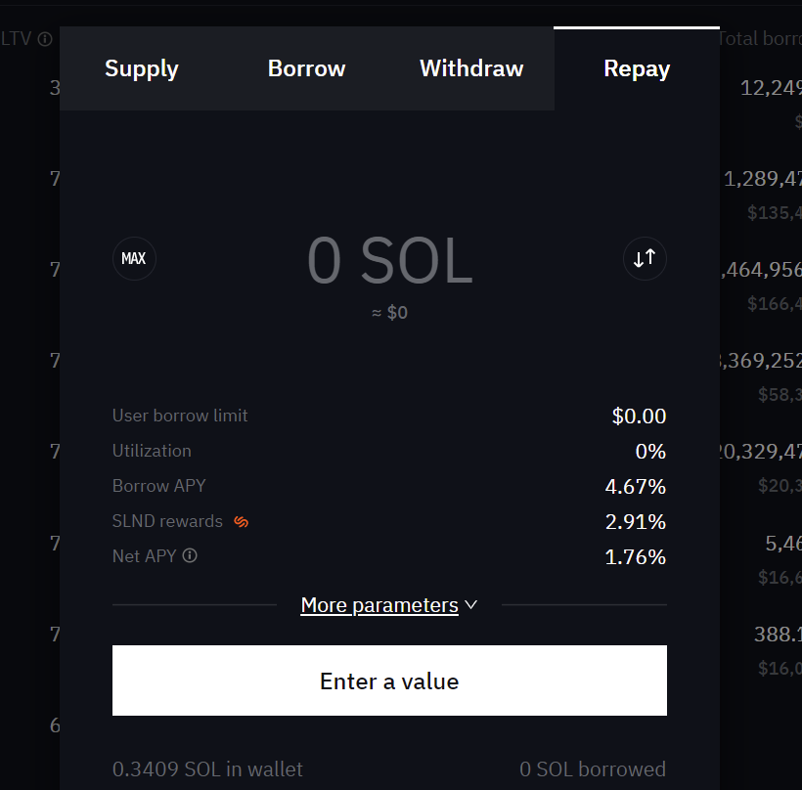Click the Net APY info icon
Screen dimensions: 802x790
[x=190, y=555]
